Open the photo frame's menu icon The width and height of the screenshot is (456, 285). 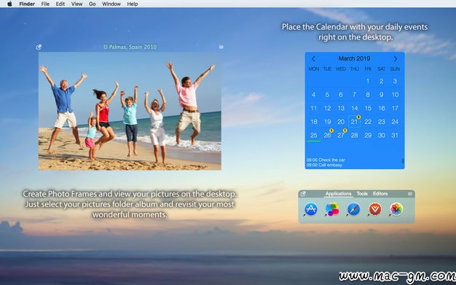221,47
